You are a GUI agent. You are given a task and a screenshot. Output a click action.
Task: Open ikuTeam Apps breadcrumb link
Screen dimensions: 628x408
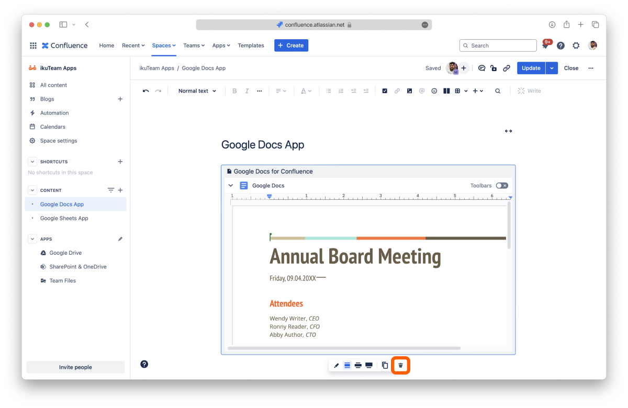coord(157,68)
